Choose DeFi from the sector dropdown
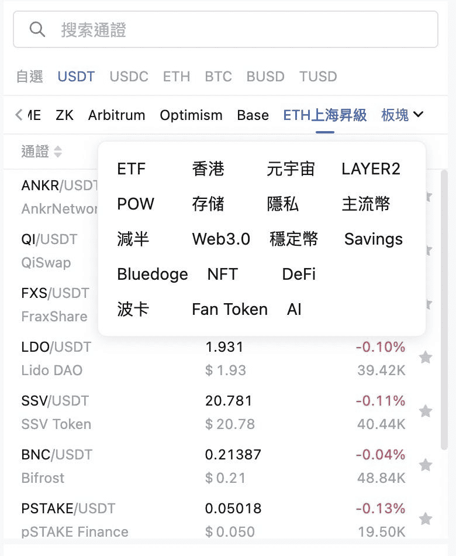 click(x=299, y=274)
